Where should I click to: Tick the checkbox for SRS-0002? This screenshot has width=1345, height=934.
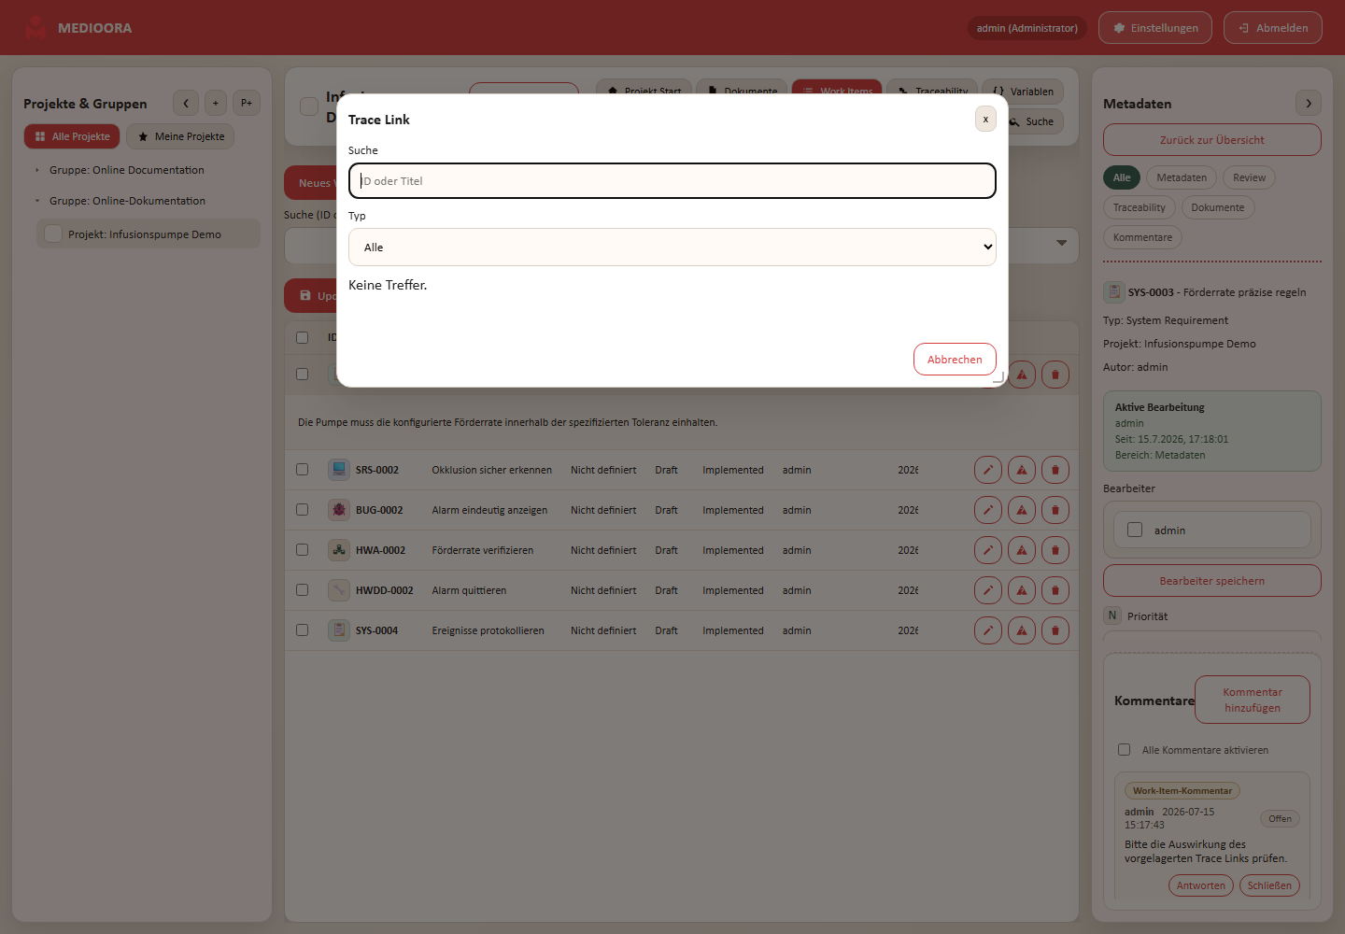coord(302,470)
